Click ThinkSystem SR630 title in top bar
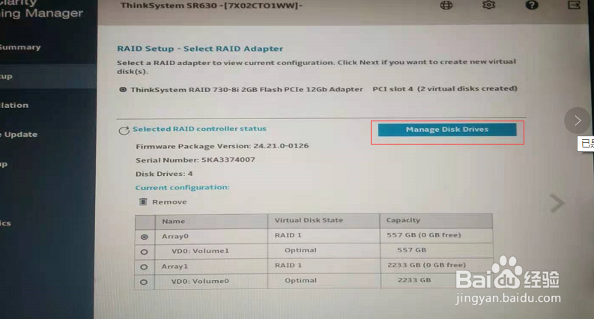The image size is (594, 319). pyautogui.click(x=211, y=5)
